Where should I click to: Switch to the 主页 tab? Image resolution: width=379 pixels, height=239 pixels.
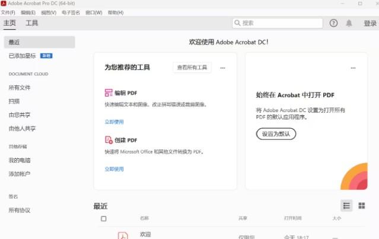(x=9, y=23)
